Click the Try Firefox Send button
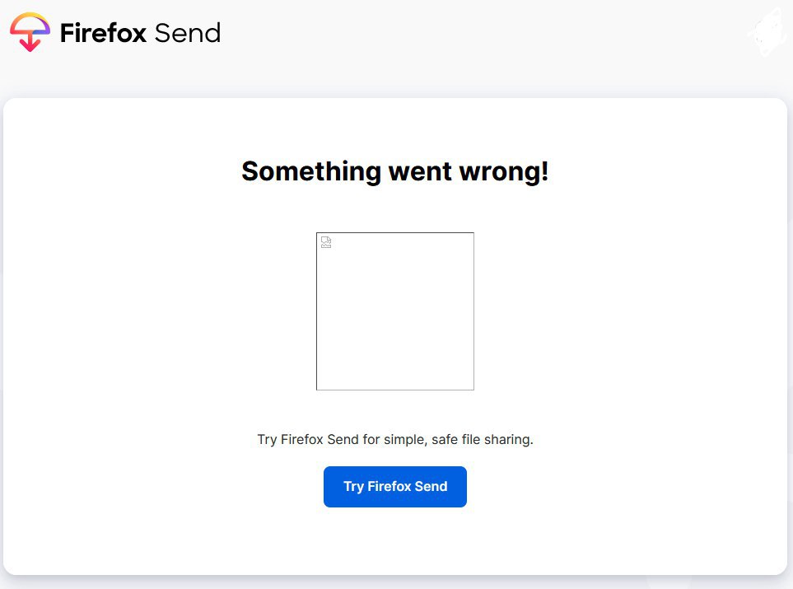Viewport: 793px width, 589px height. pos(395,487)
